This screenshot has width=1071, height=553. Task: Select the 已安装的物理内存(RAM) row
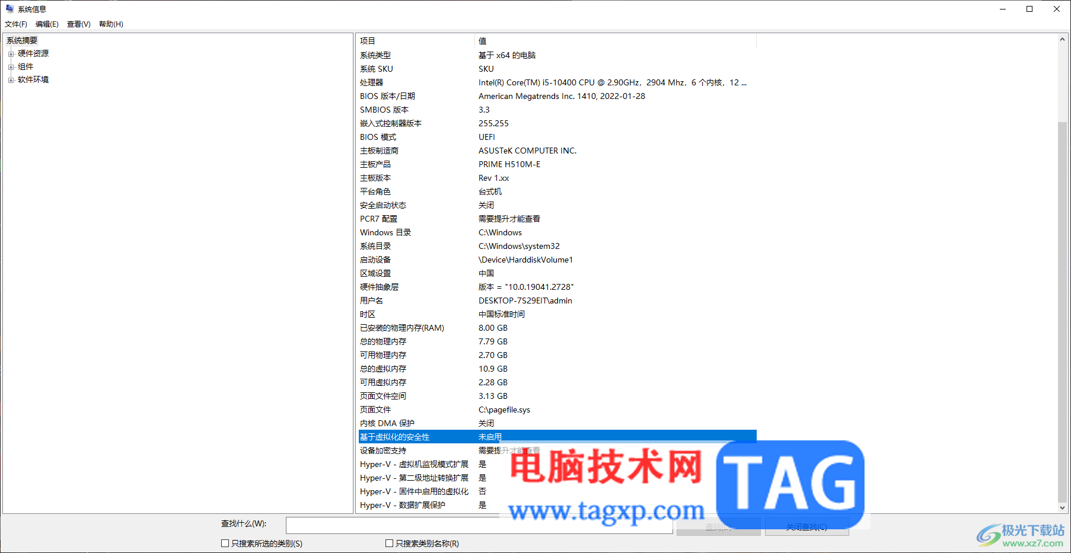[x=557, y=328]
